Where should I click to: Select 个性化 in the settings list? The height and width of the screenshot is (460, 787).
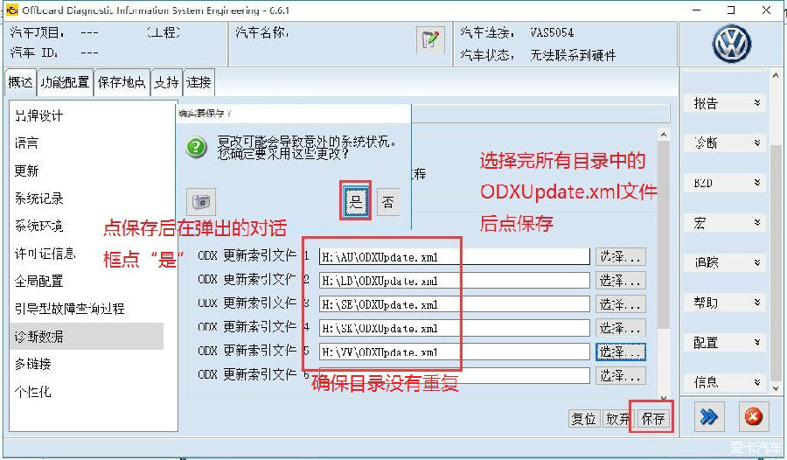(x=32, y=391)
